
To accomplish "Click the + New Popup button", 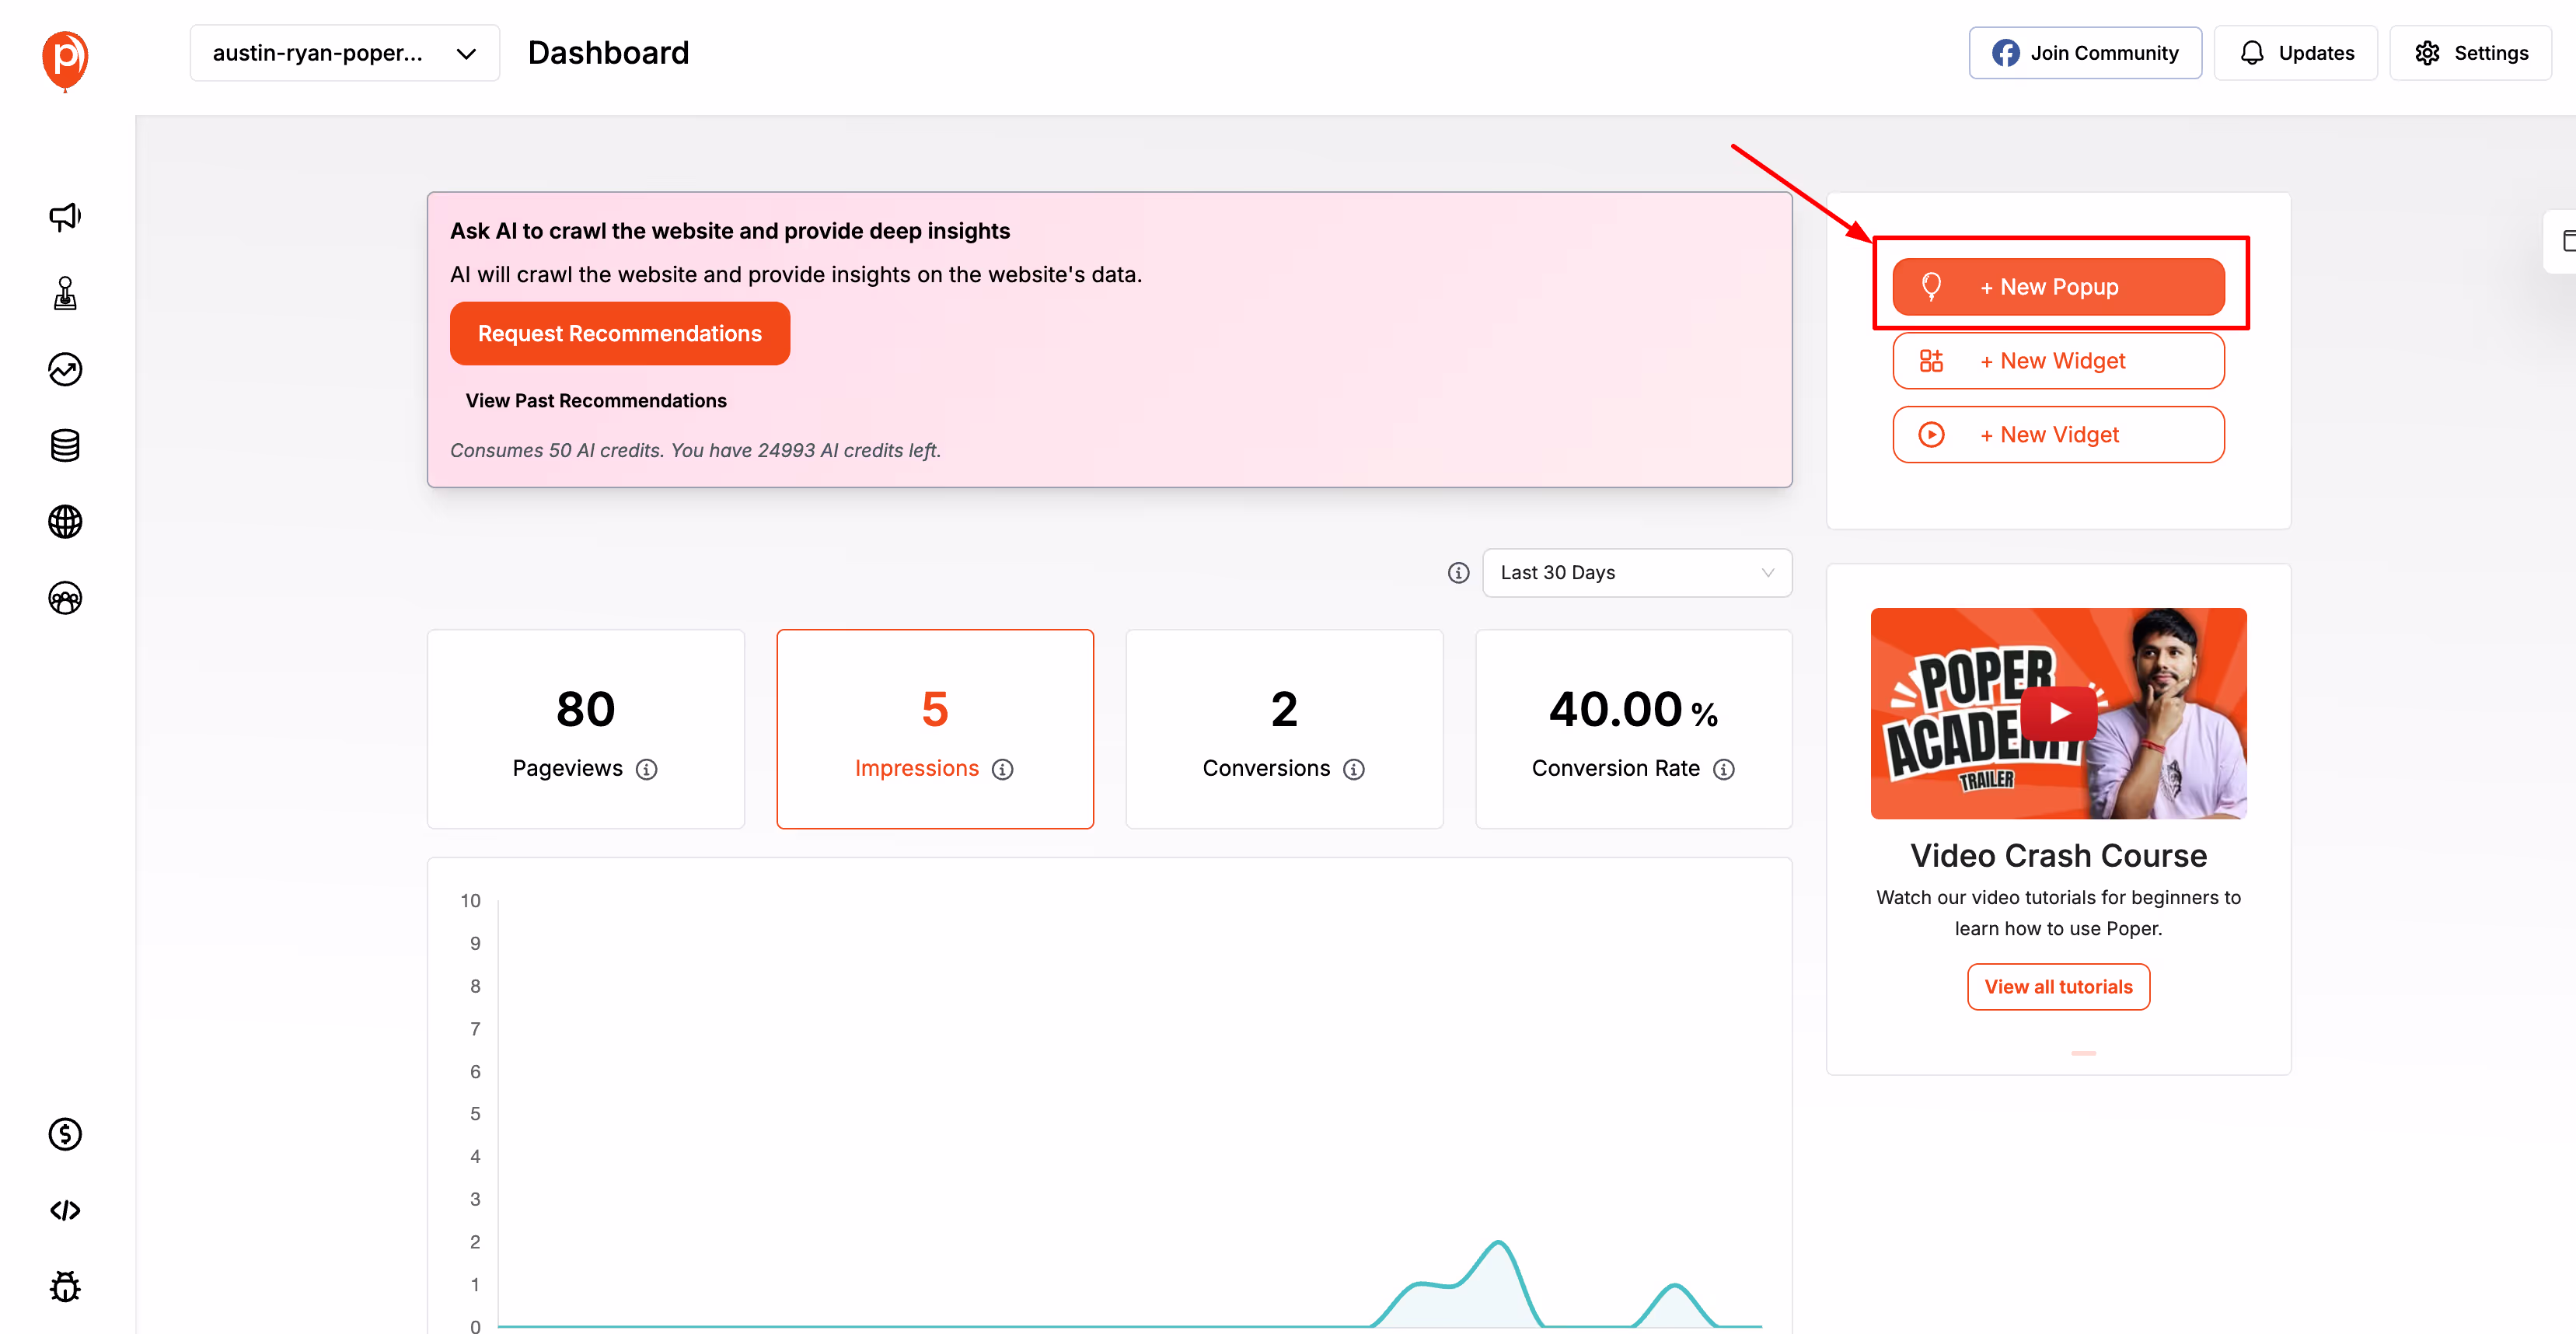I will click(2057, 286).
